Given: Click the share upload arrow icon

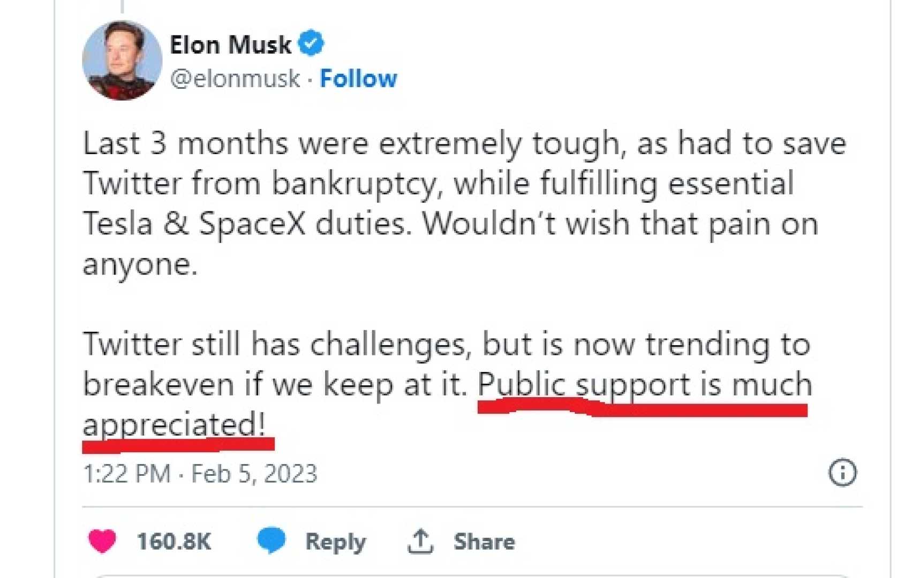Looking at the screenshot, I should [x=420, y=541].
